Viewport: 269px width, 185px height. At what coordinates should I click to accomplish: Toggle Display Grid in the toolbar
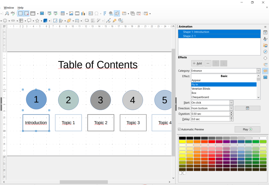pyautogui.click(x=20, y=13)
